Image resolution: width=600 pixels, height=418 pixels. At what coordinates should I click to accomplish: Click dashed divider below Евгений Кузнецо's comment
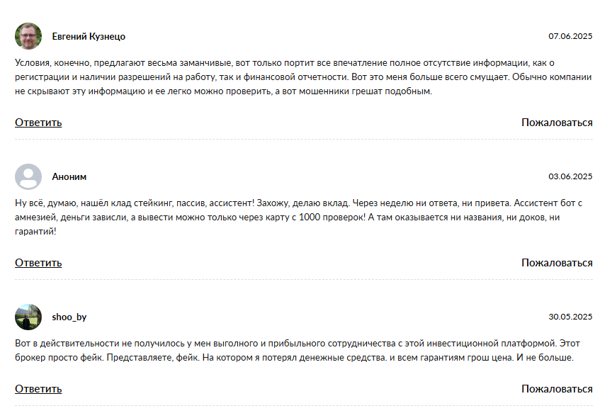(303, 140)
